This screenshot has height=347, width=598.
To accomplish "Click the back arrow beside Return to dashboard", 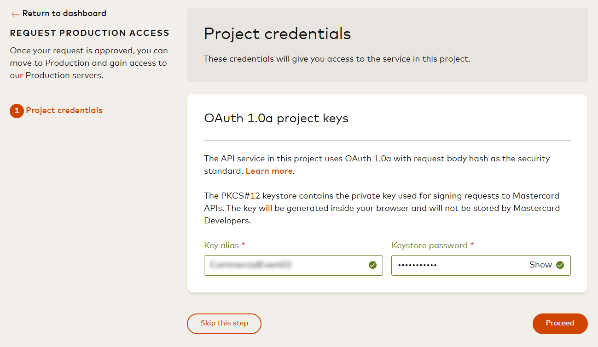I will pos(15,14).
